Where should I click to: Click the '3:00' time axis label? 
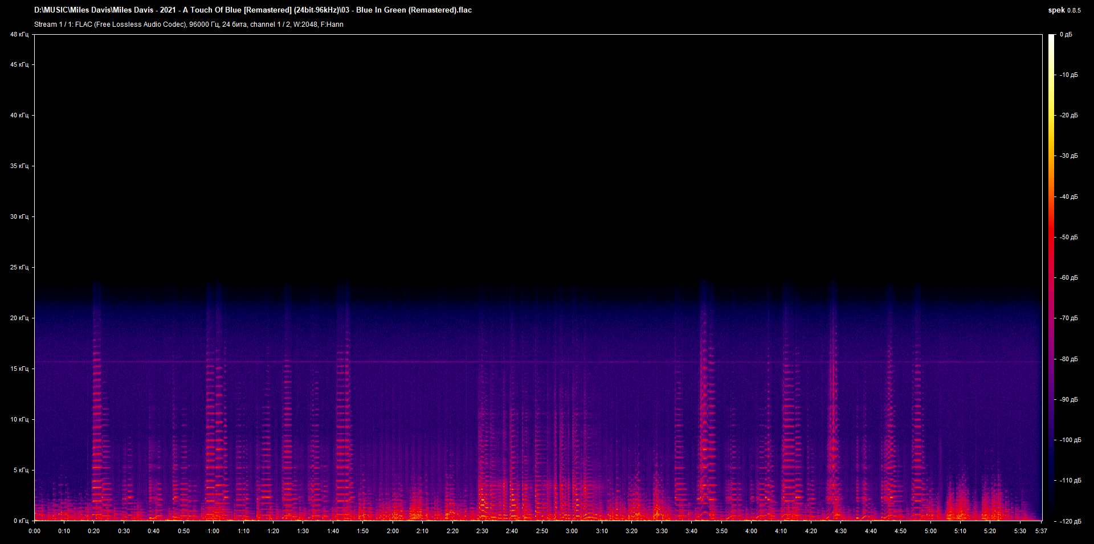point(572,531)
